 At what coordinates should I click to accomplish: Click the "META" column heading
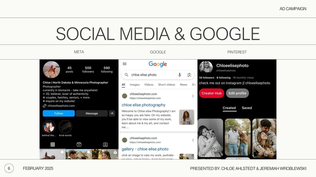pos(79,52)
